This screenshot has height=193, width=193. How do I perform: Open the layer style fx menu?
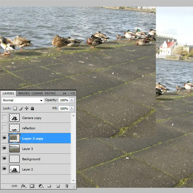coord(23,186)
